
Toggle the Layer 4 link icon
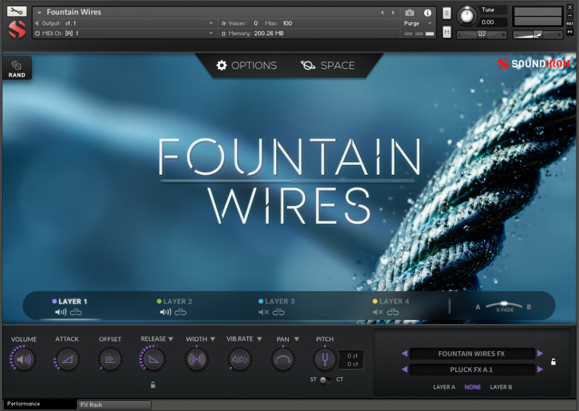[393, 312]
